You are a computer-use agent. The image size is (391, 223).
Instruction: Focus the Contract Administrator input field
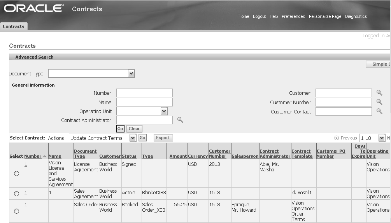(x=144, y=120)
